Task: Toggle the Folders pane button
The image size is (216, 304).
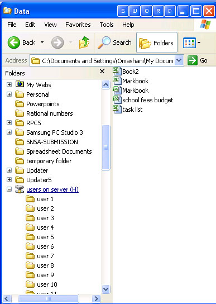Action: 157,42
